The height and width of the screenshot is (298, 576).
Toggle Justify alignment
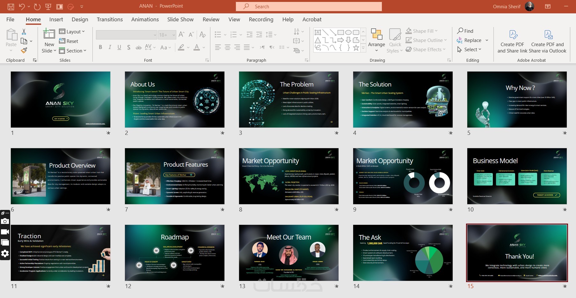[x=247, y=47]
